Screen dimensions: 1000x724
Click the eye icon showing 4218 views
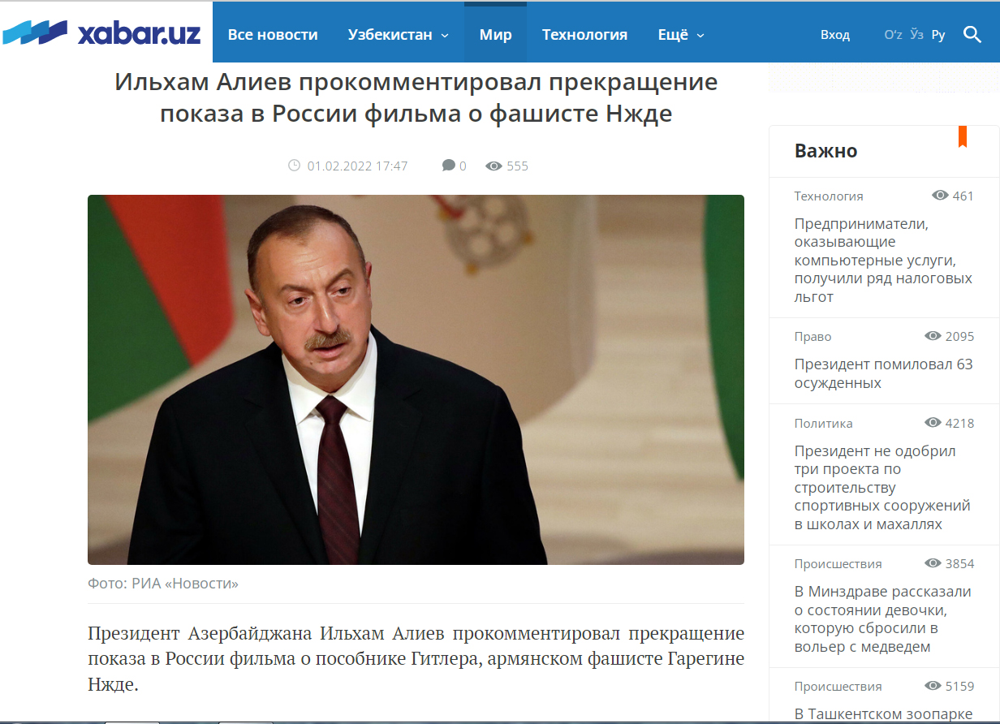(x=933, y=423)
